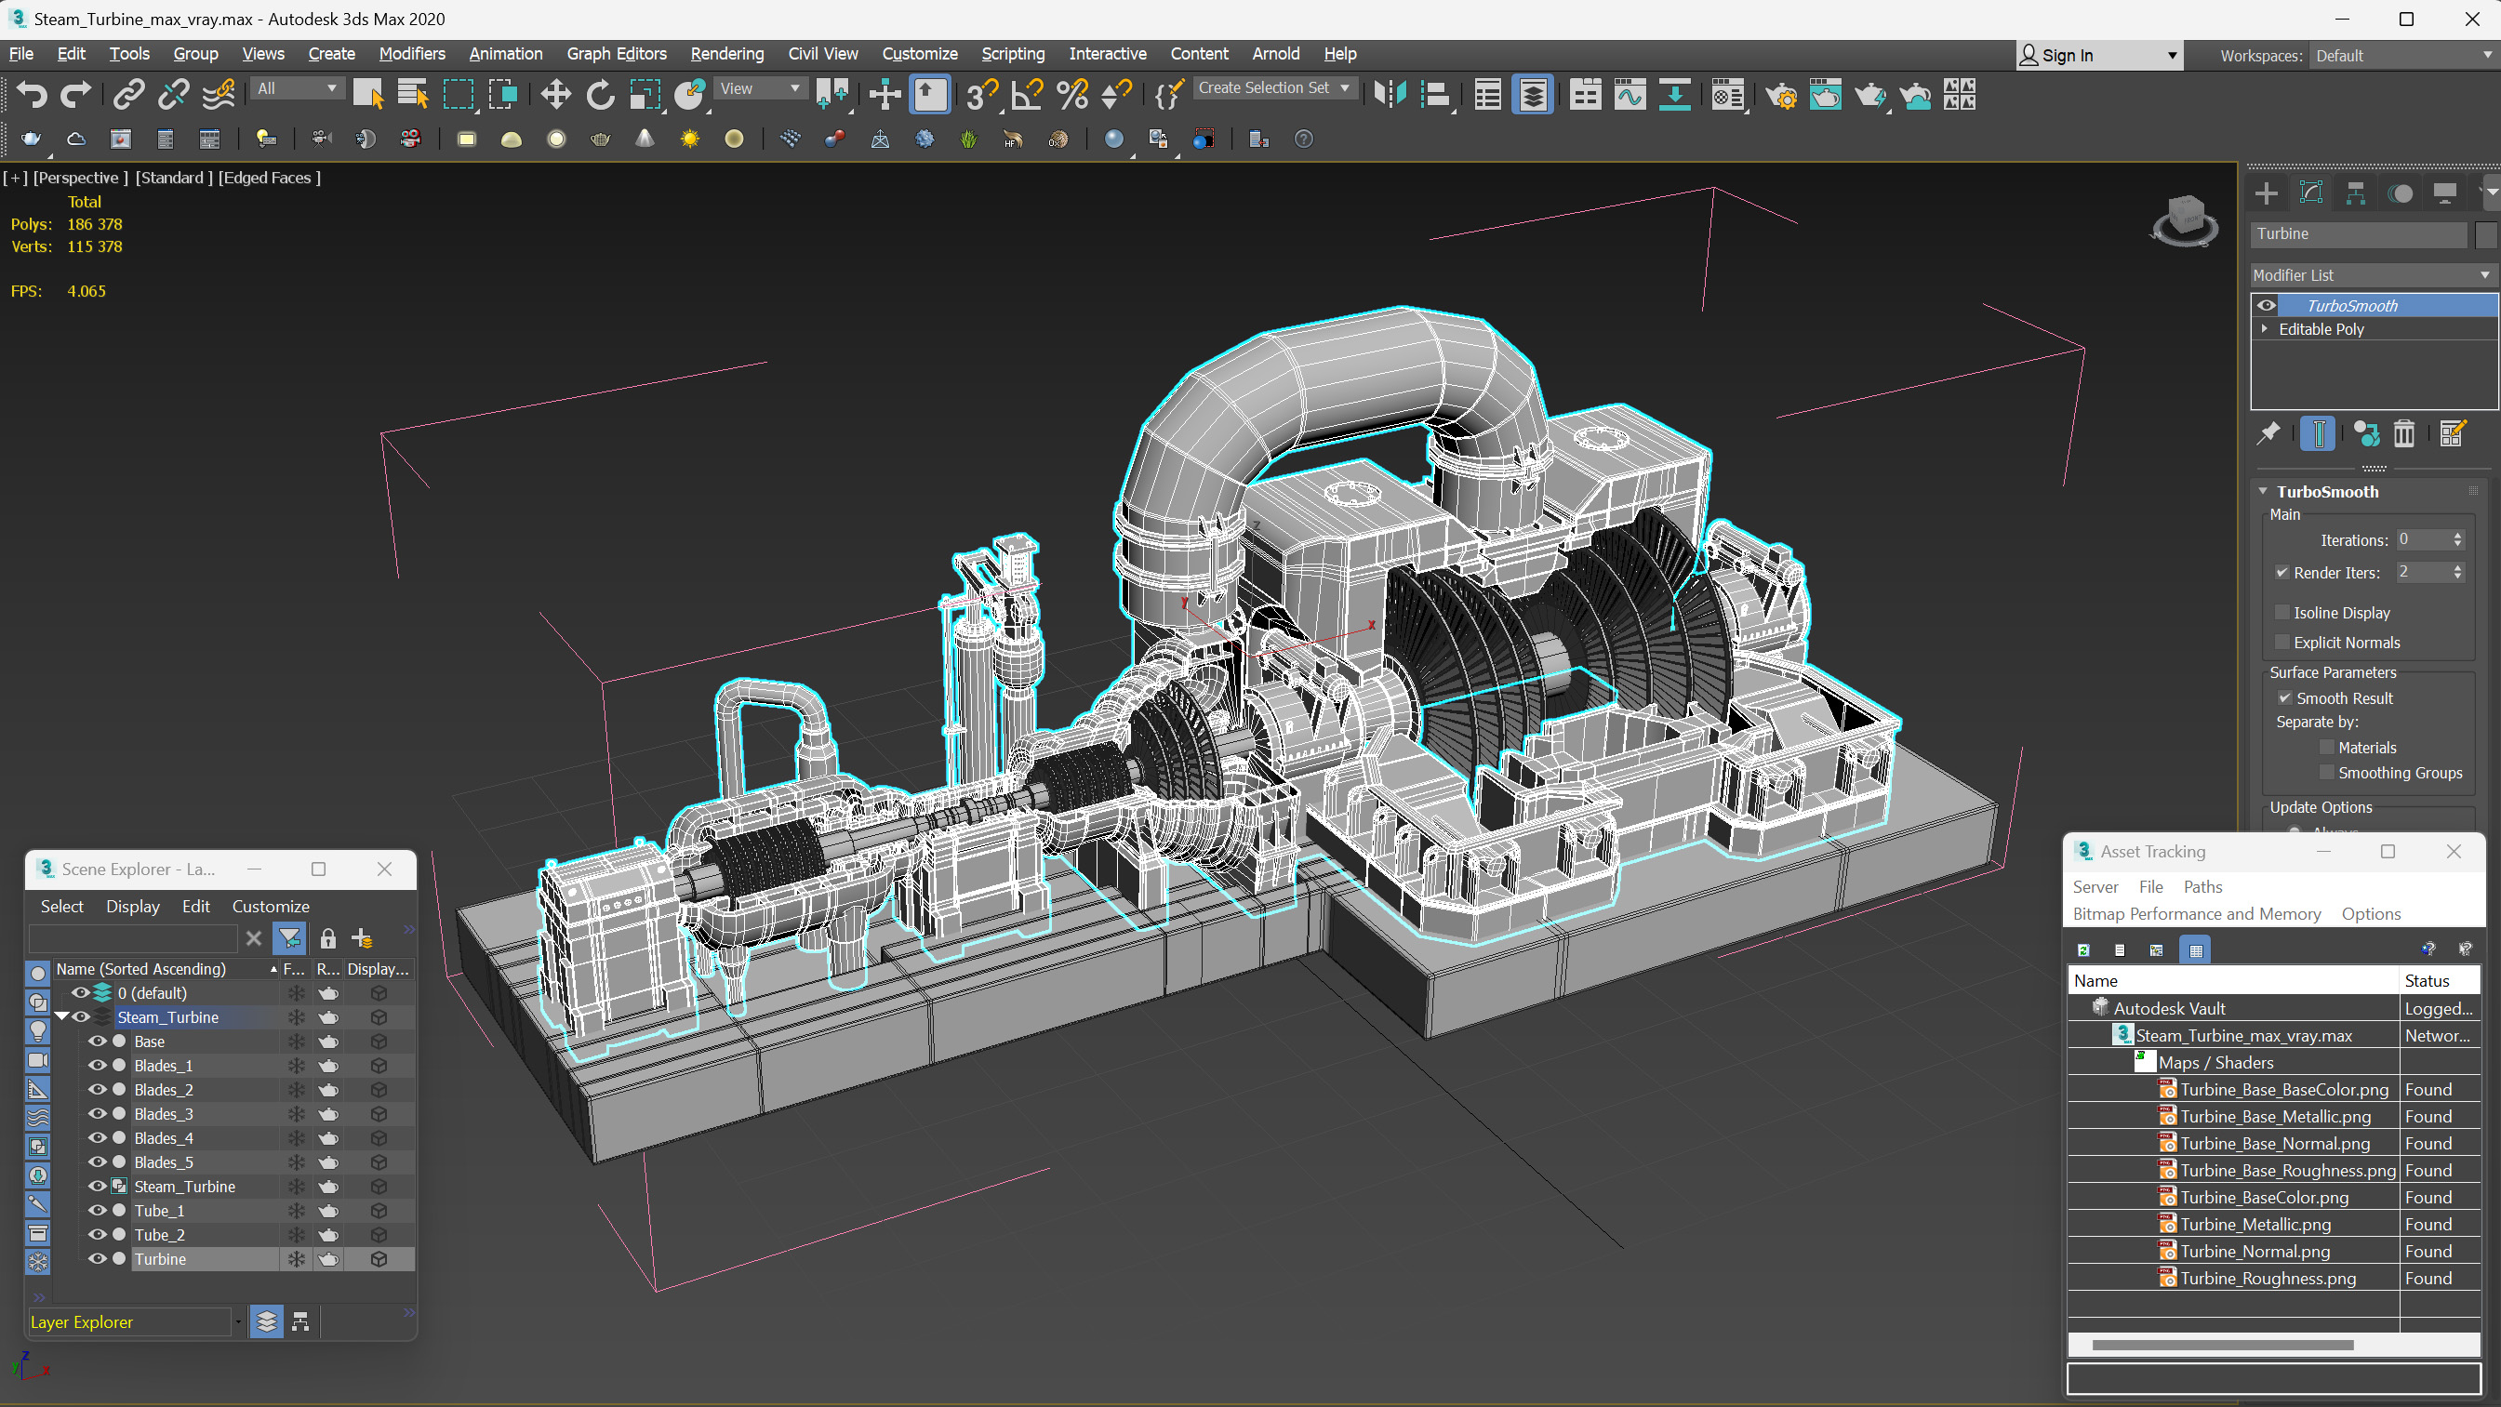
Task: Select the Select and Link tool
Action: click(x=128, y=95)
